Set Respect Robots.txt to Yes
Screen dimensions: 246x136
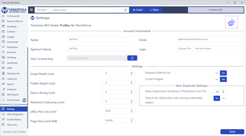pyautogui.click(x=223, y=73)
